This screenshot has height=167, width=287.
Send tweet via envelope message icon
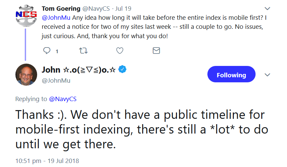(156, 51)
